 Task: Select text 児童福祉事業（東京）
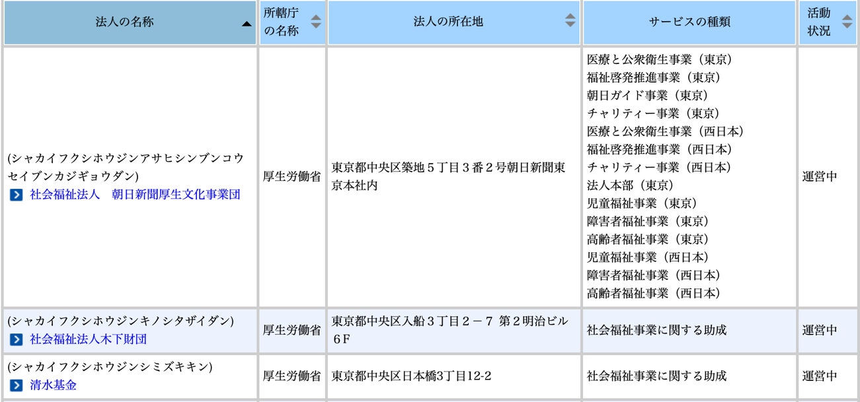pyautogui.click(x=644, y=203)
